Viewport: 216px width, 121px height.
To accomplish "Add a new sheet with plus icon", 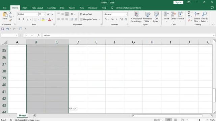I will (x=35, y=116).
